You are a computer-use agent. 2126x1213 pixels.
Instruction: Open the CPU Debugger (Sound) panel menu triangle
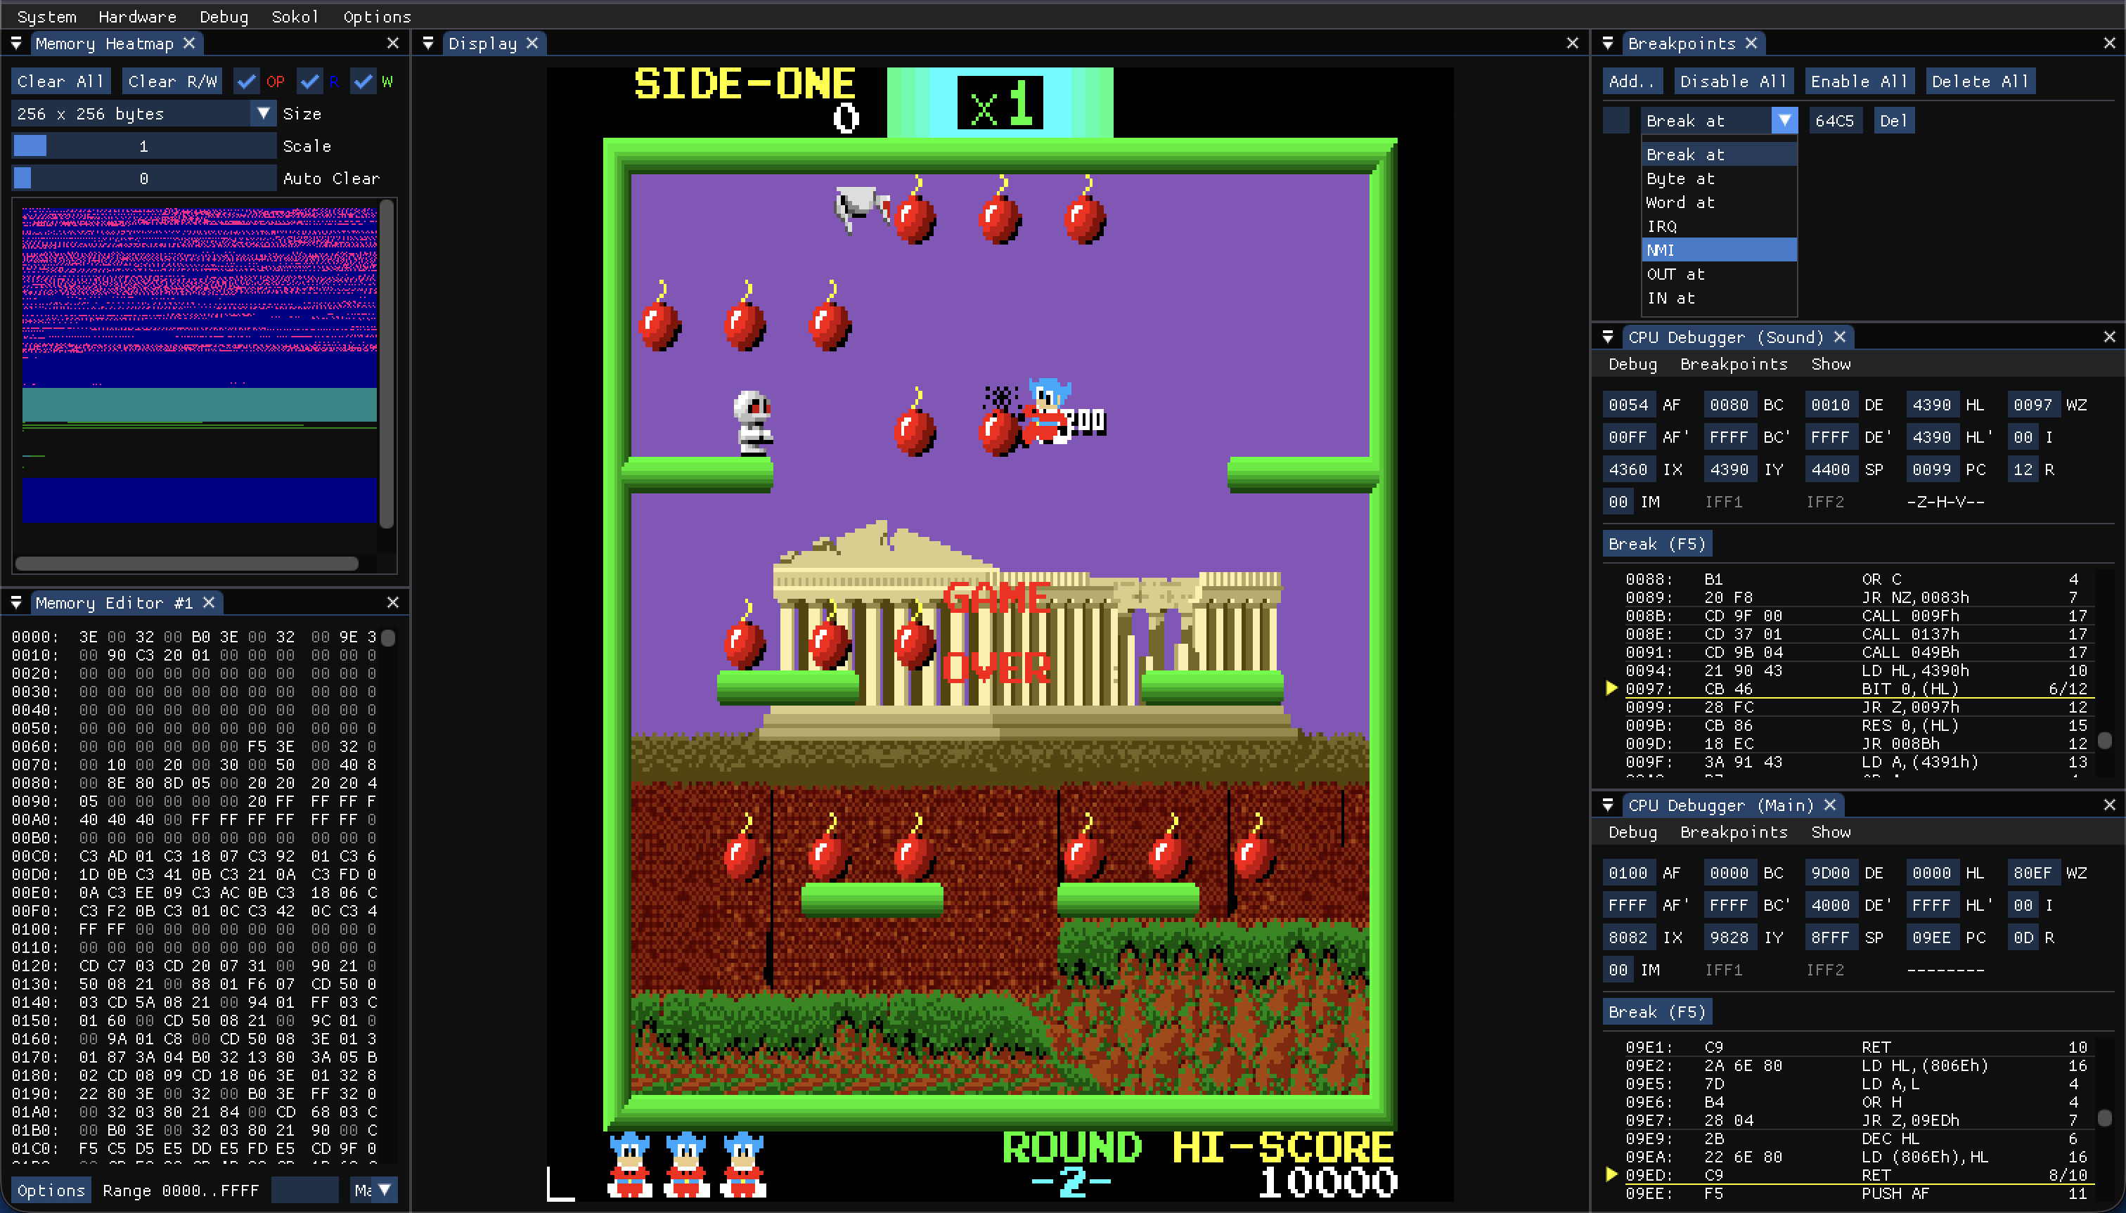coord(1609,337)
